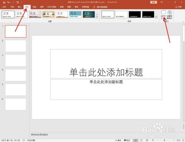Select slide 5 thumbnail
This screenshot has height=142, width=185.
16,89
